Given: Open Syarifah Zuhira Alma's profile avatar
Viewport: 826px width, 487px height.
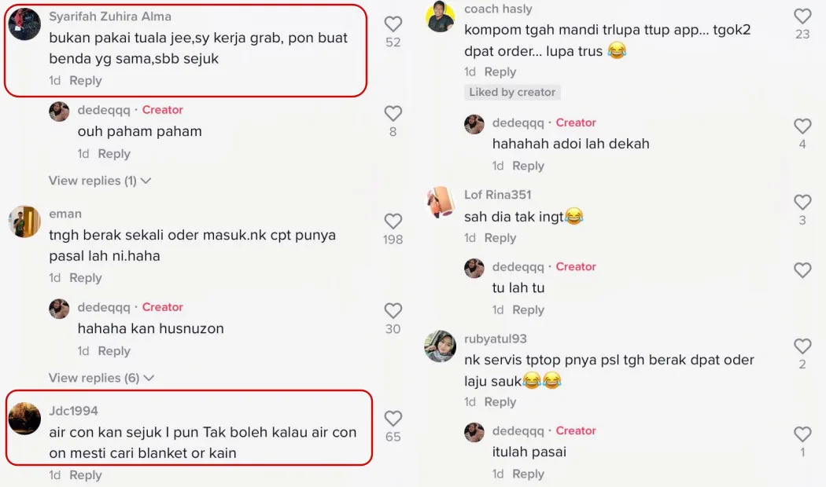Looking at the screenshot, I should click(x=24, y=24).
